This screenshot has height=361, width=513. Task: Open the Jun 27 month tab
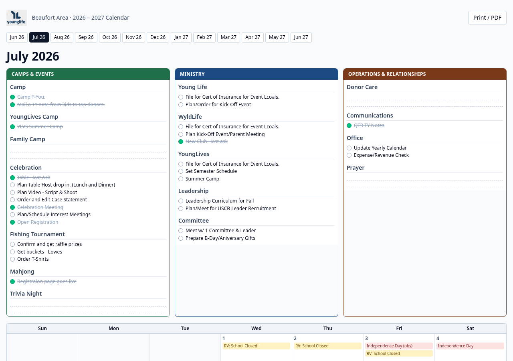(x=301, y=37)
